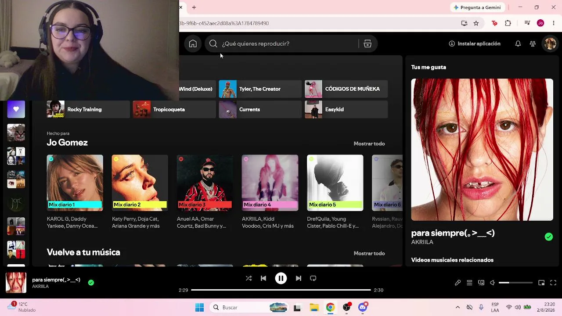
Task: Click the tray microphone icon
Action: click(481, 307)
